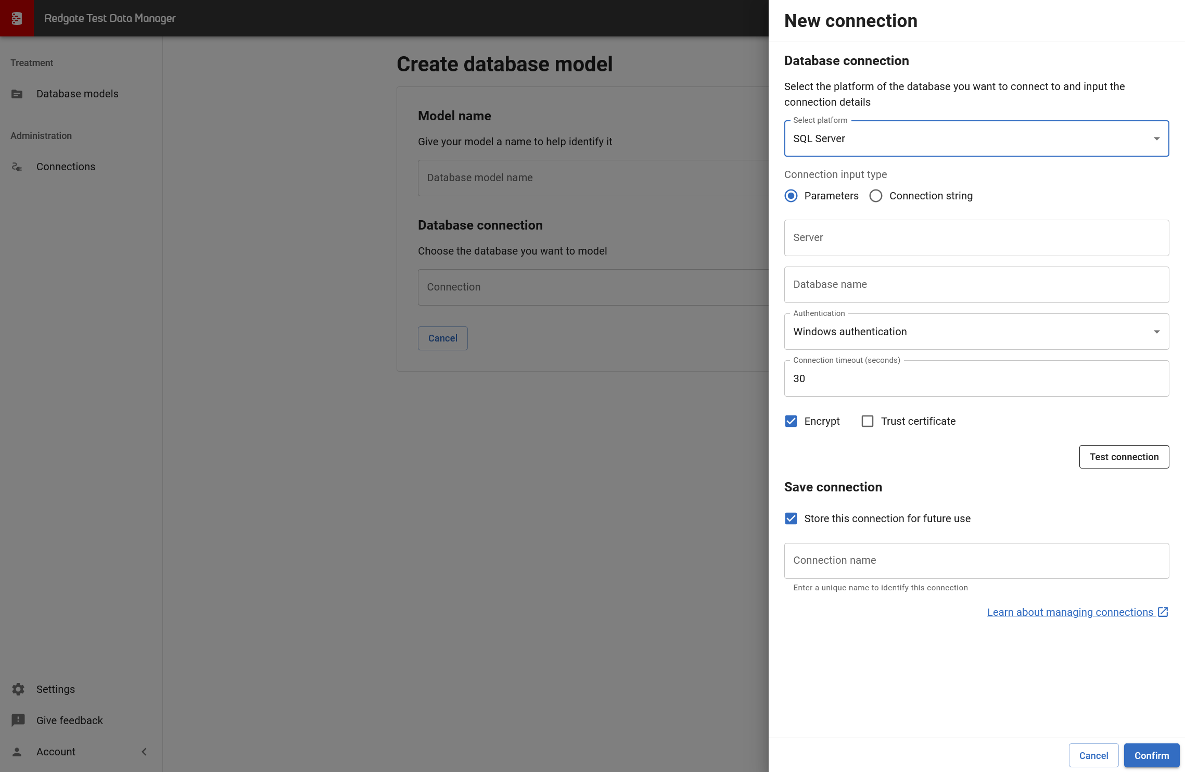
Task: Uncheck Store this connection for future use
Action: pyautogui.click(x=791, y=518)
